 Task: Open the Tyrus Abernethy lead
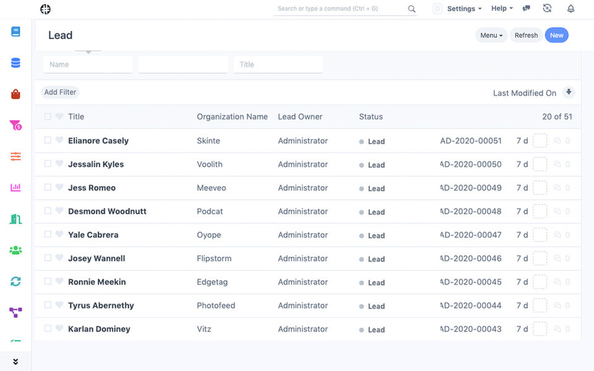tap(101, 305)
